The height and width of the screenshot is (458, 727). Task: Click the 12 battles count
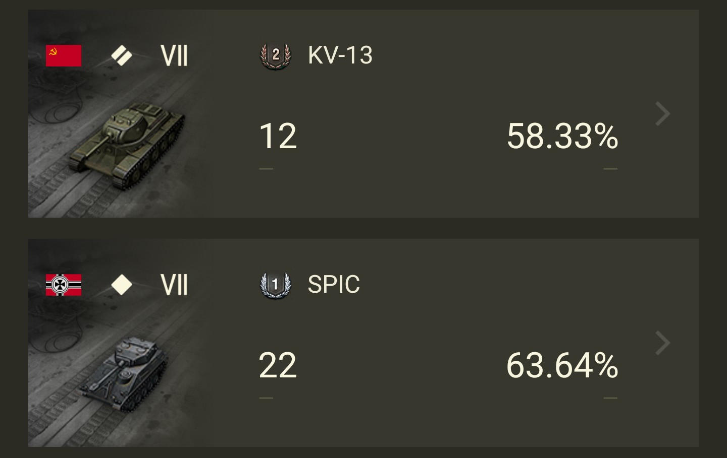coord(278,136)
